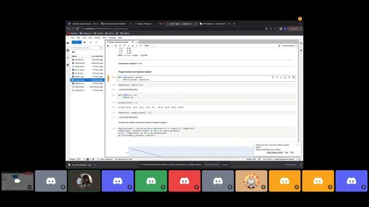Insert a cell below the active cell
Image resolution: width=369 pixels, height=207 pixels.
(289, 77)
